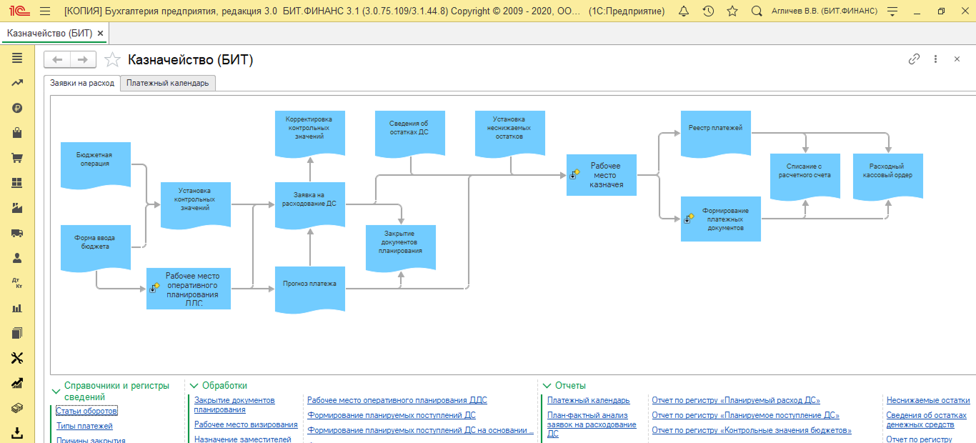Click the Рабочее место казначея flowchart block
976x443 pixels.
pos(602,175)
